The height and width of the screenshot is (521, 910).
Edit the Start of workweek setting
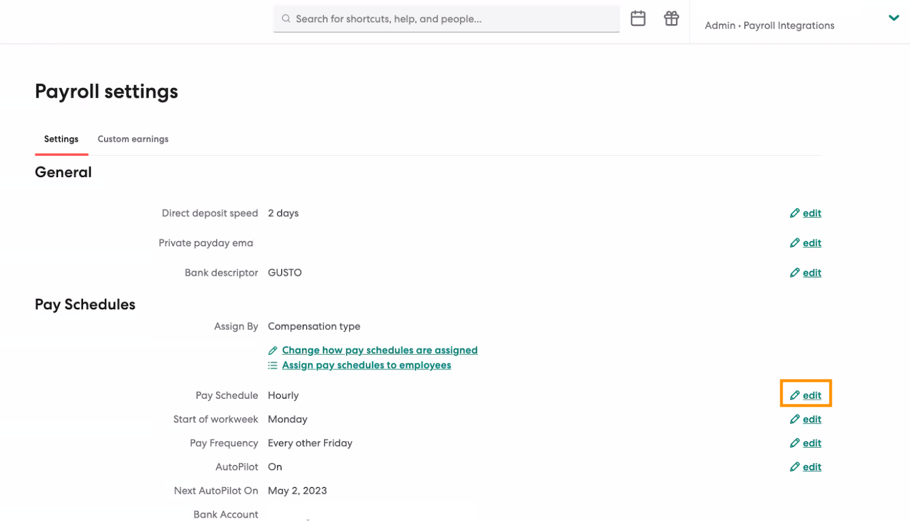(x=811, y=420)
